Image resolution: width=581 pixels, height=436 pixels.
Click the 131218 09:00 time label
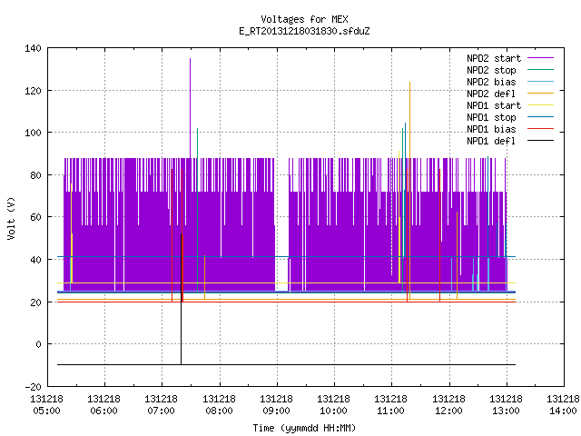point(276,405)
